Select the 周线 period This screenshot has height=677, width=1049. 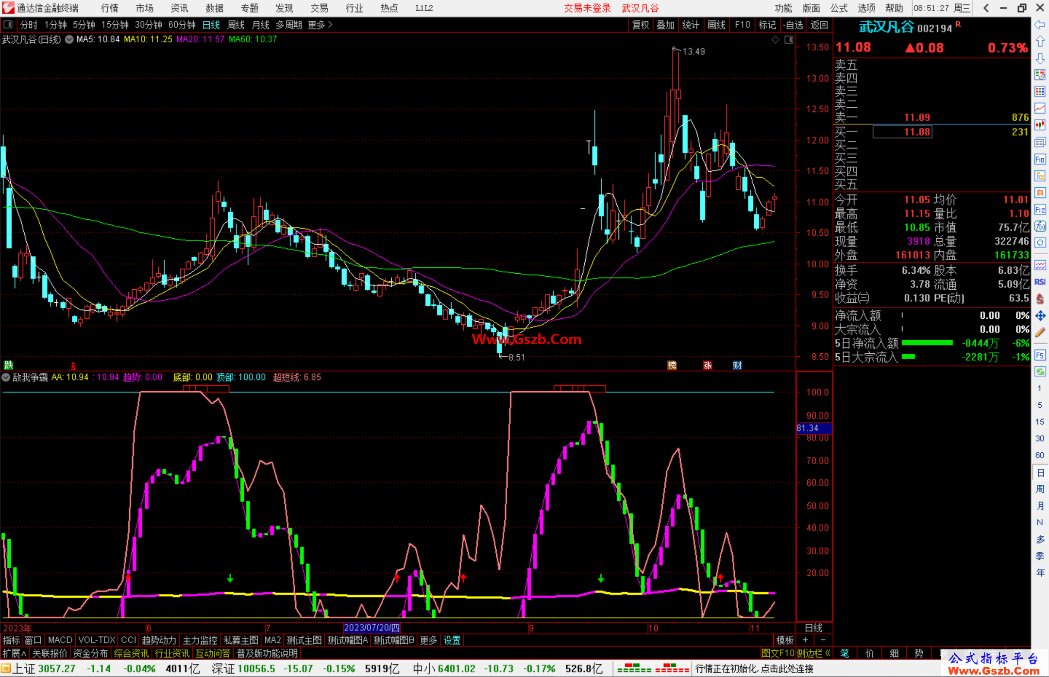pos(236,25)
